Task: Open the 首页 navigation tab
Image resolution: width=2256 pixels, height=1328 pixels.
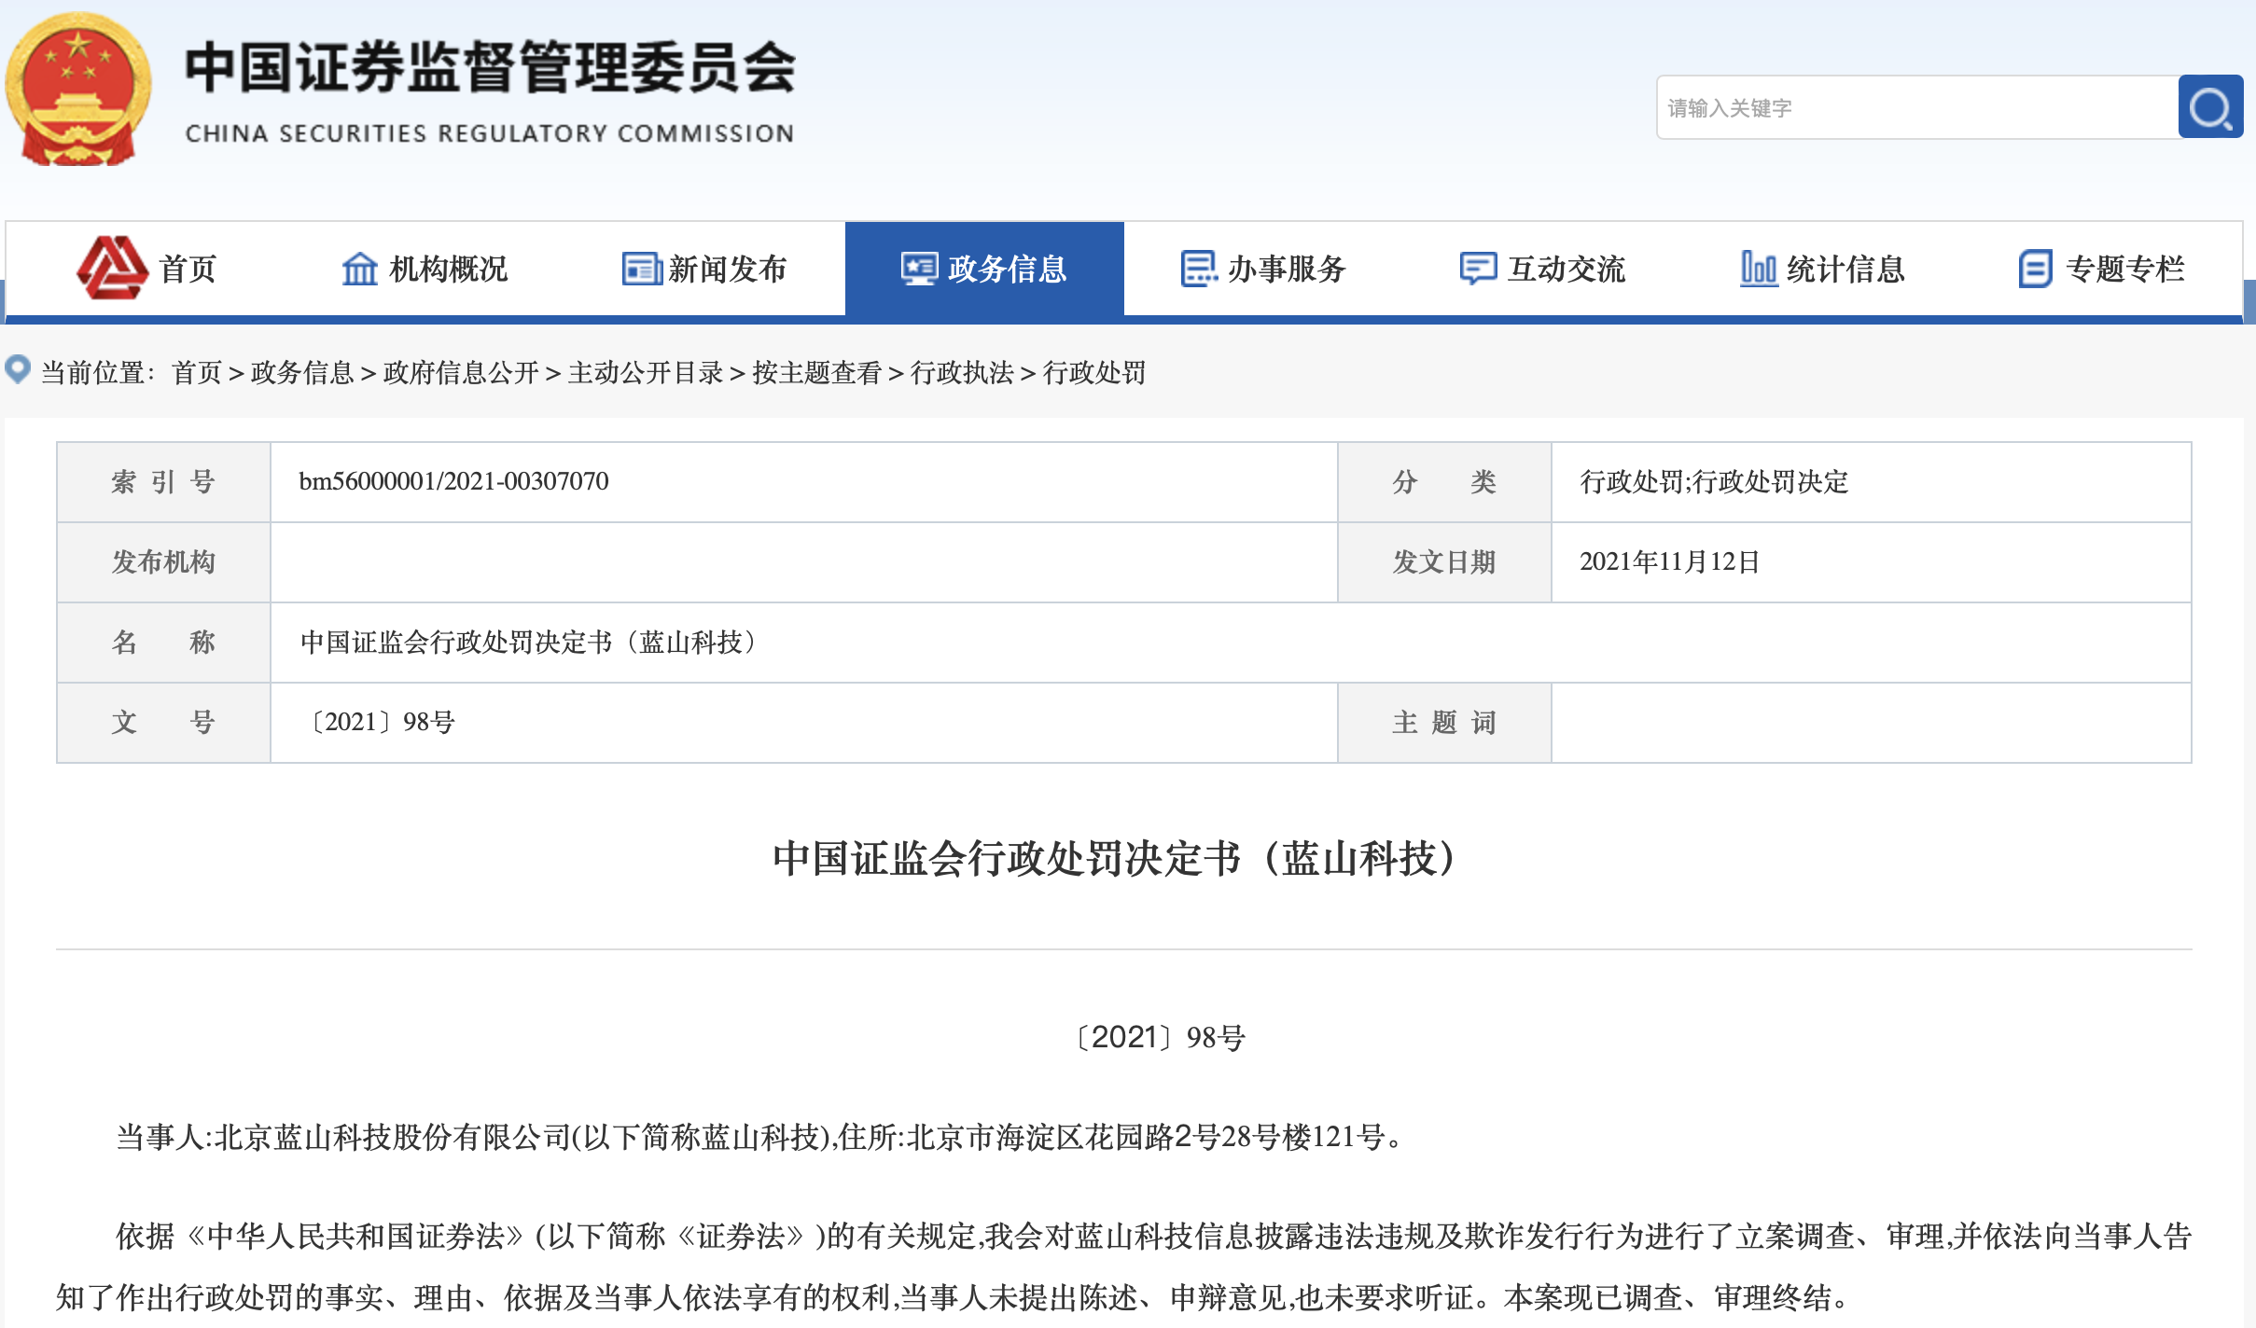Action: click(187, 269)
